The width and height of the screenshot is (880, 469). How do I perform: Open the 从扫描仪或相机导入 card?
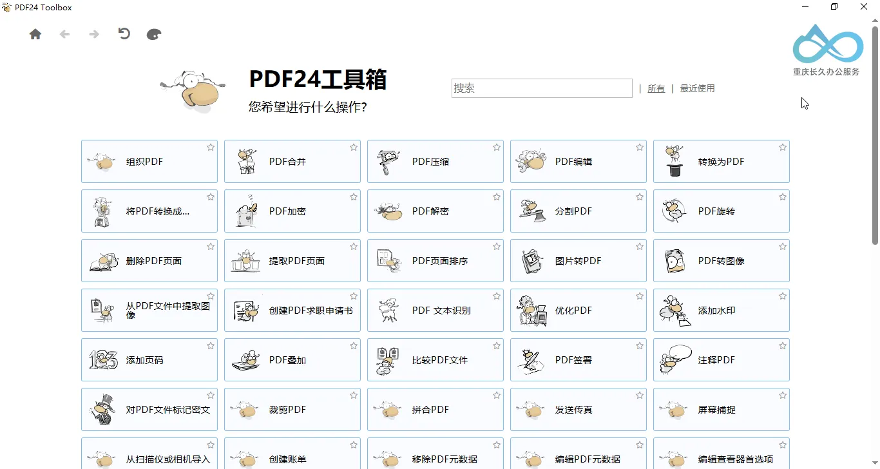pyautogui.click(x=149, y=454)
